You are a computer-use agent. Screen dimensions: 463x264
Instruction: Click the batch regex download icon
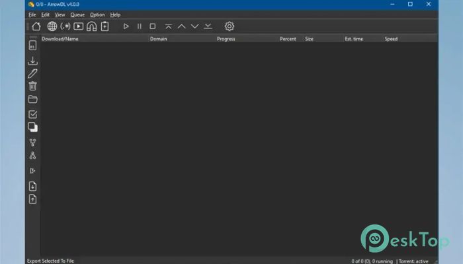coord(65,26)
